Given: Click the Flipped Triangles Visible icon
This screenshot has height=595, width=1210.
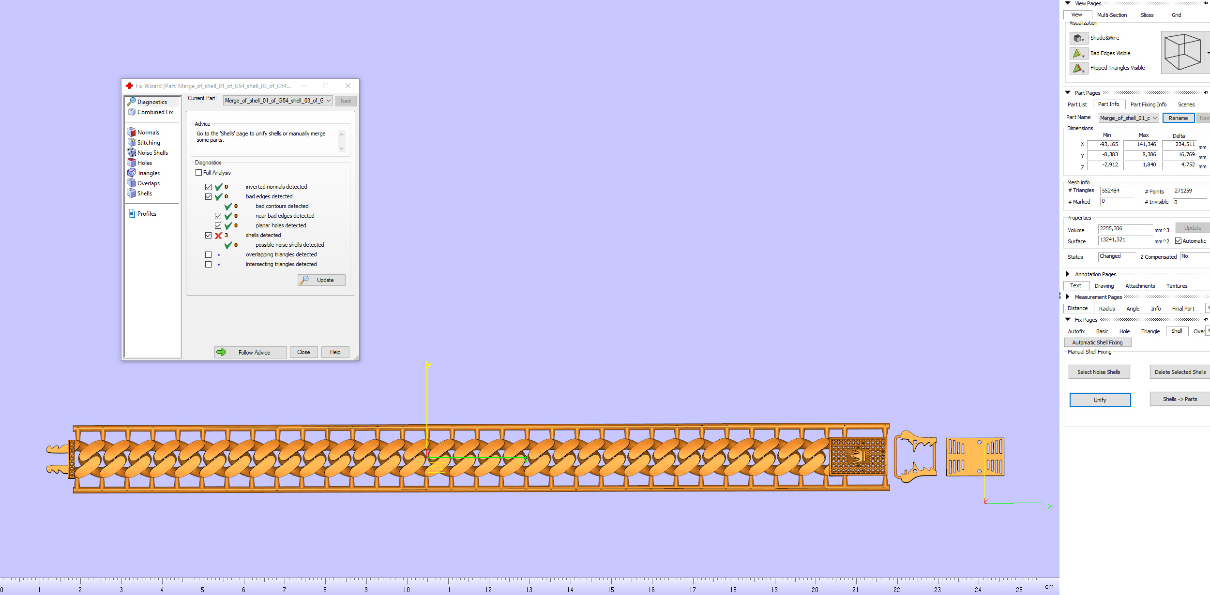Looking at the screenshot, I should 1078,68.
